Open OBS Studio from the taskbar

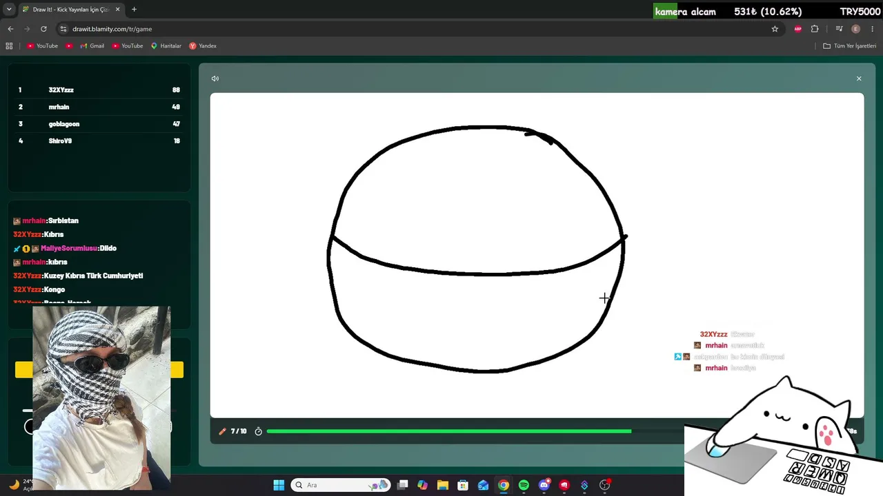click(x=605, y=485)
